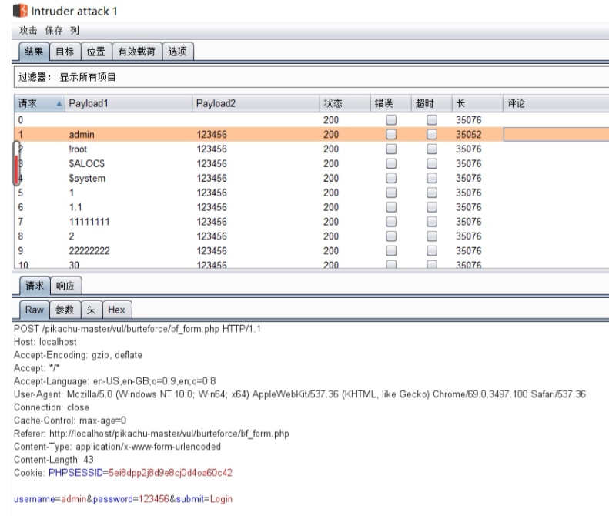Select the 22222222 payload row
Viewport: 609px width, 516px height.
pos(312,251)
